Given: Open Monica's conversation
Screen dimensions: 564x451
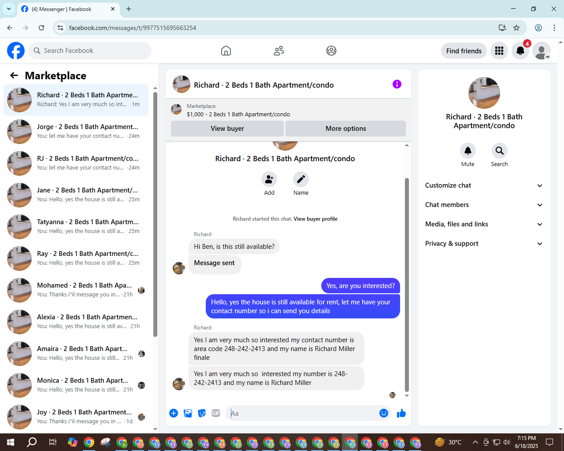Looking at the screenshot, I should [x=76, y=385].
